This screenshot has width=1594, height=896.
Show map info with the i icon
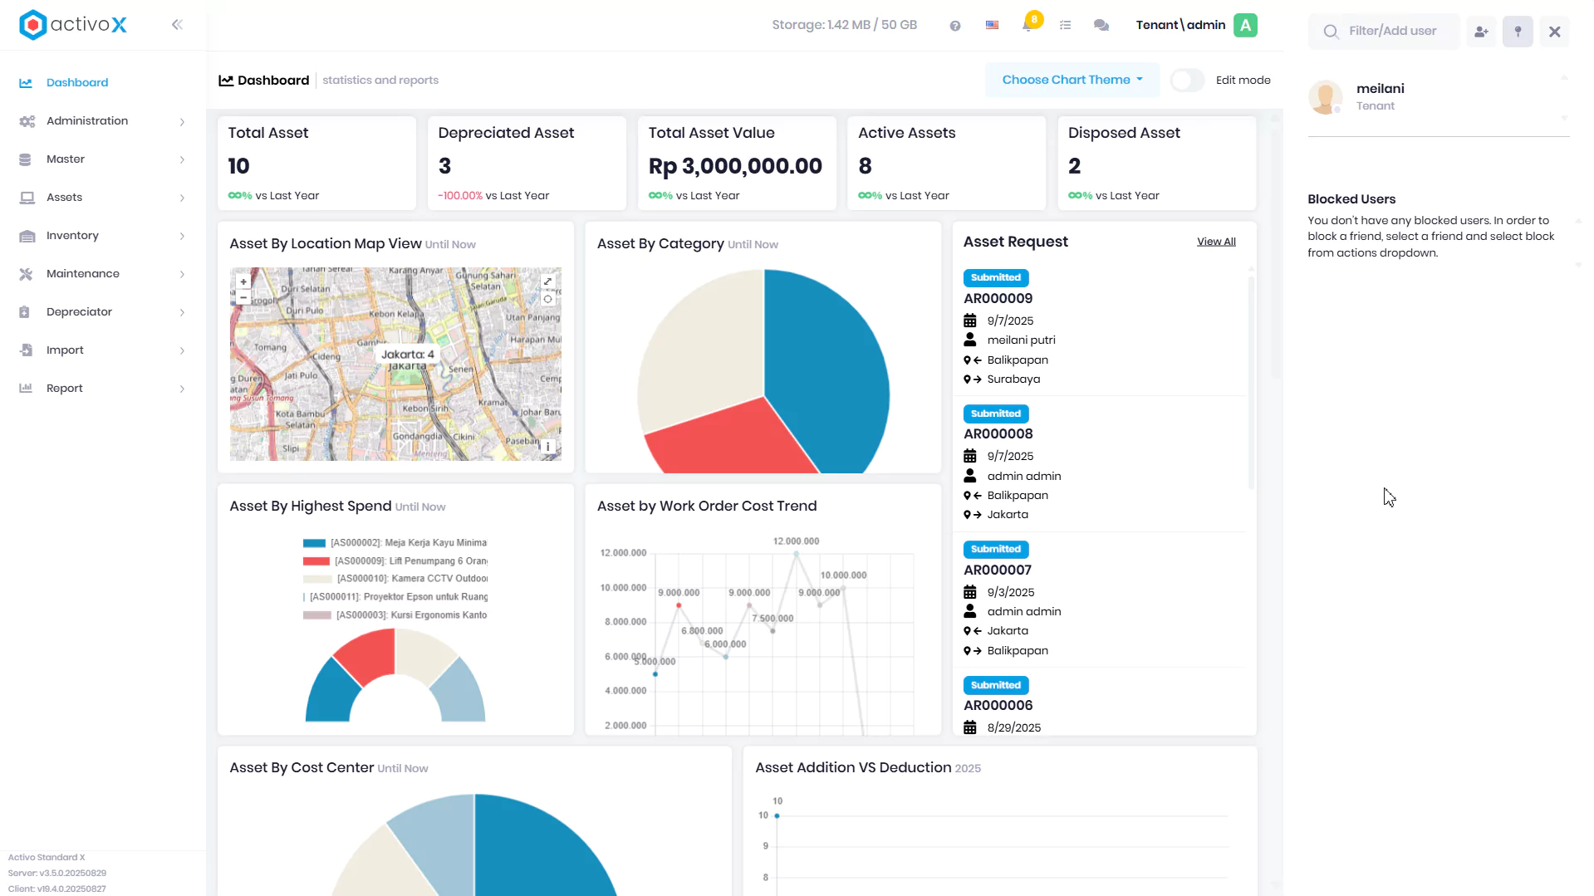click(548, 447)
